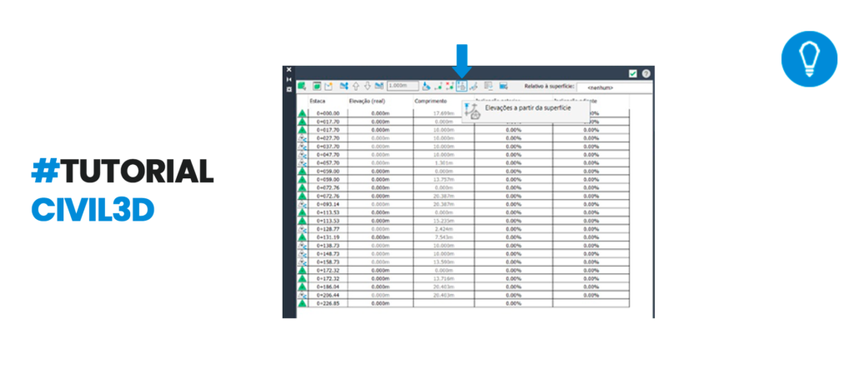Click the Raise/Lower toolbar icon
The width and height of the screenshot is (854, 384).
tap(344, 86)
